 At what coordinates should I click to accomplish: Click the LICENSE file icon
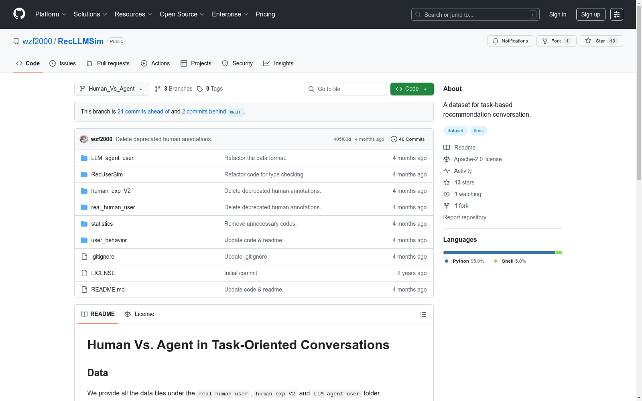(84, 273)
